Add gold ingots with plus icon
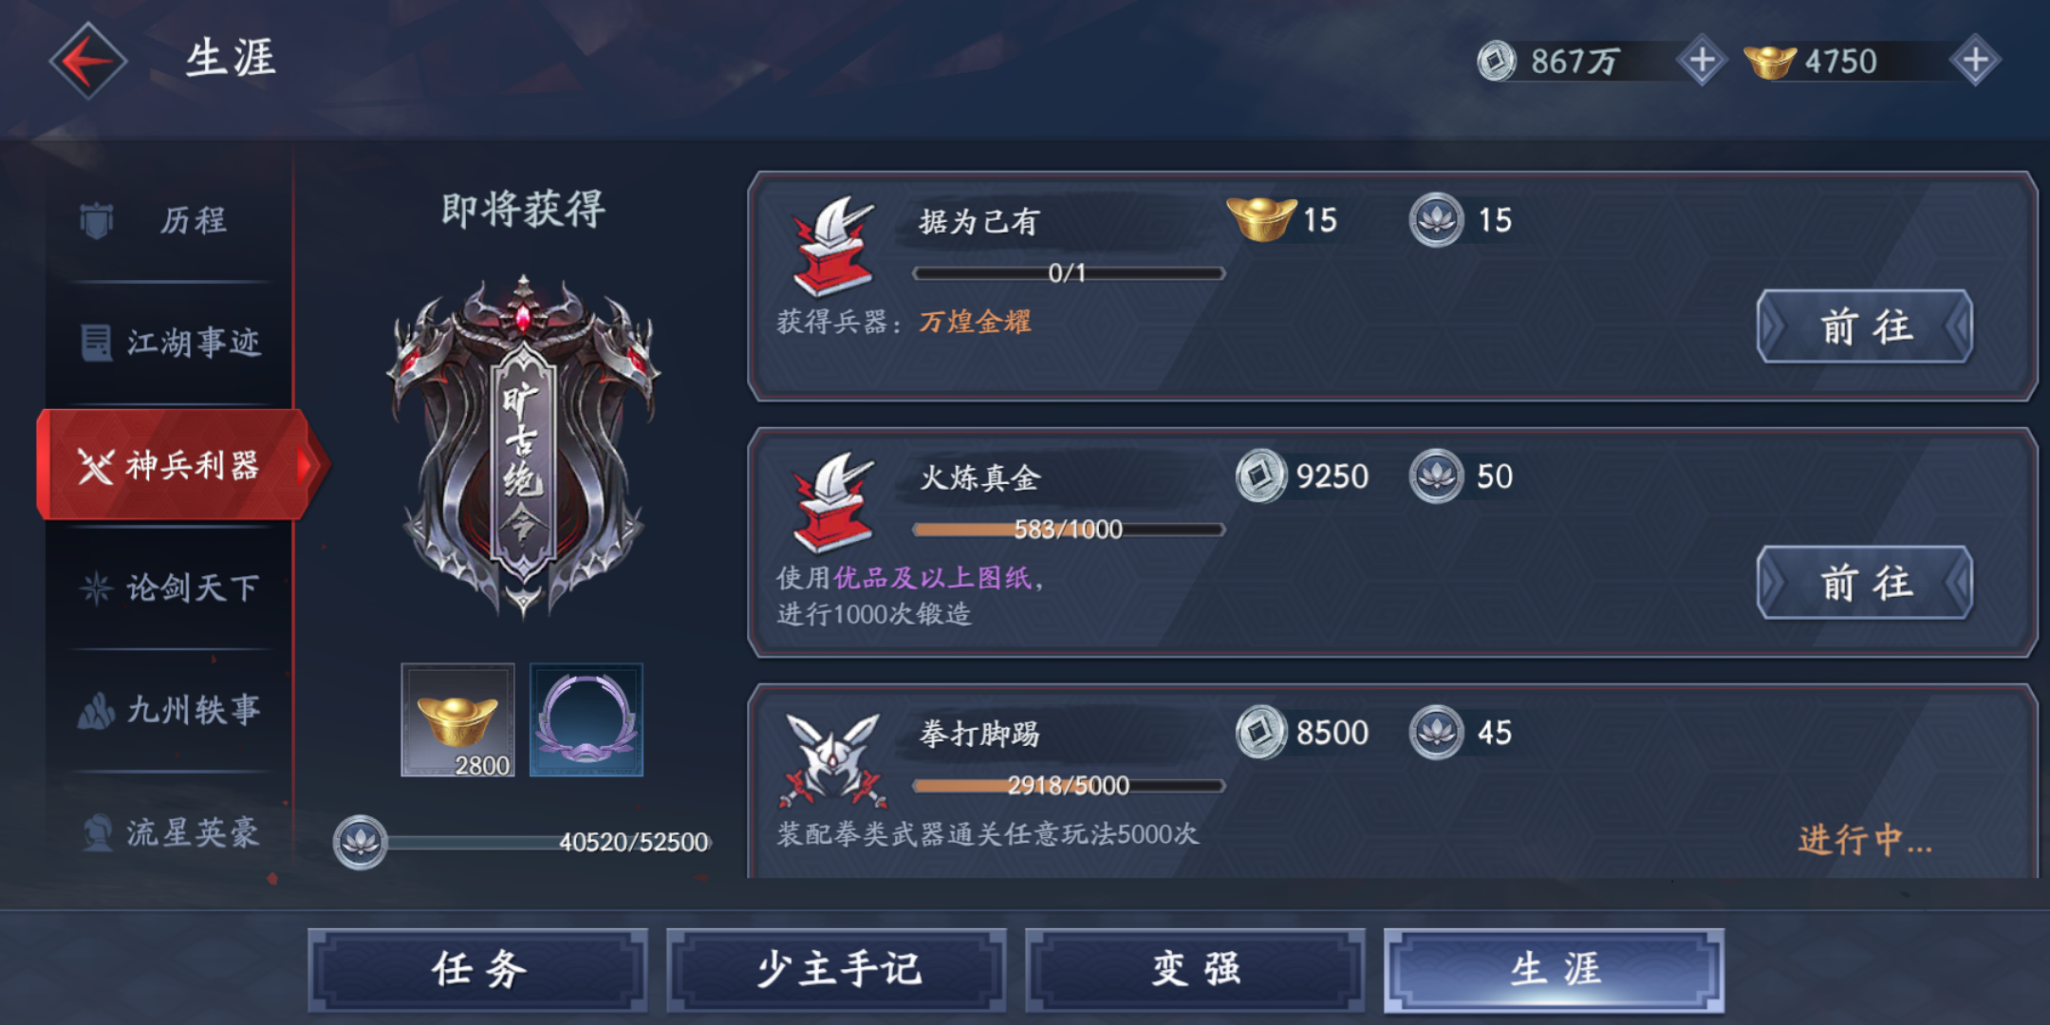Screen dimensions: 2050x1025 pyautogui.click(x=1975, y=62)
